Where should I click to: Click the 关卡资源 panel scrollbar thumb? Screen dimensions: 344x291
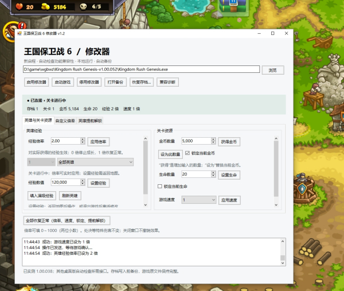click(x=276, y=169)
